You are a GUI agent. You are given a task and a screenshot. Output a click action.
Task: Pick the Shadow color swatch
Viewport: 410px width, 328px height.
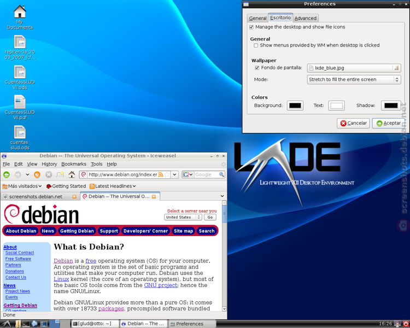(391, 106)
